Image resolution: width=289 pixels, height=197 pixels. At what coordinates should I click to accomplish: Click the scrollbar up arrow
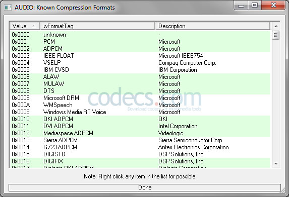click(x=276, y=26)
